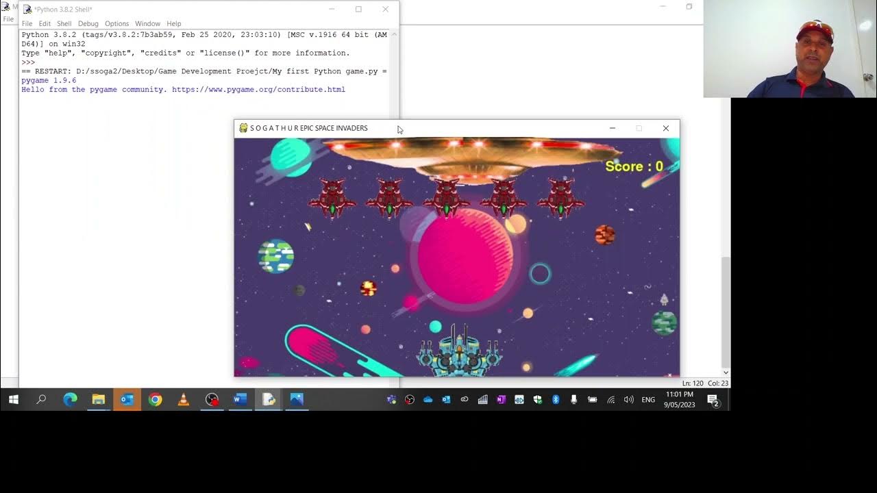Click the ENG language indicator
The height and width of the screenshot is (493, 877).
(x=648, y=400)
